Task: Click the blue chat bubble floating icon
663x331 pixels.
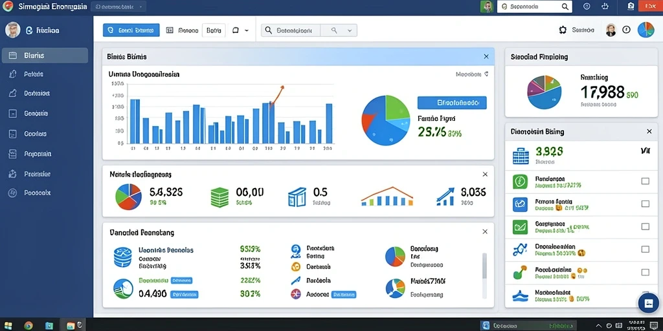Action: pos(648,303)
